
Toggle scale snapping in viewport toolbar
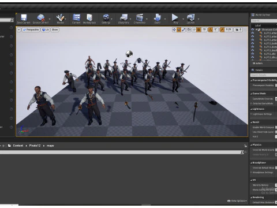click(222, 29)
